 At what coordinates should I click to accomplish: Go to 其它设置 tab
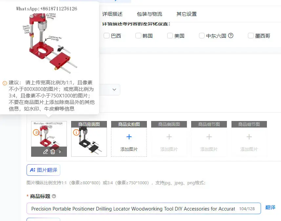[x=187, y=14]
